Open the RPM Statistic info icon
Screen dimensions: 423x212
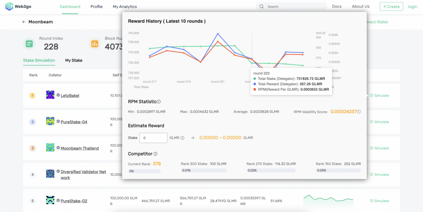(x=159, y=102)
